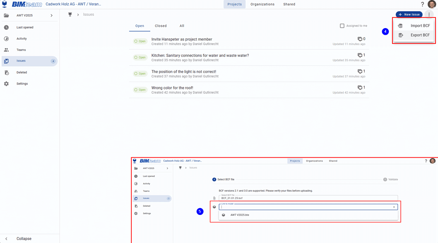438x243 pixels.
Task: Open the user profile avatar
Action: tap(432, 5)
